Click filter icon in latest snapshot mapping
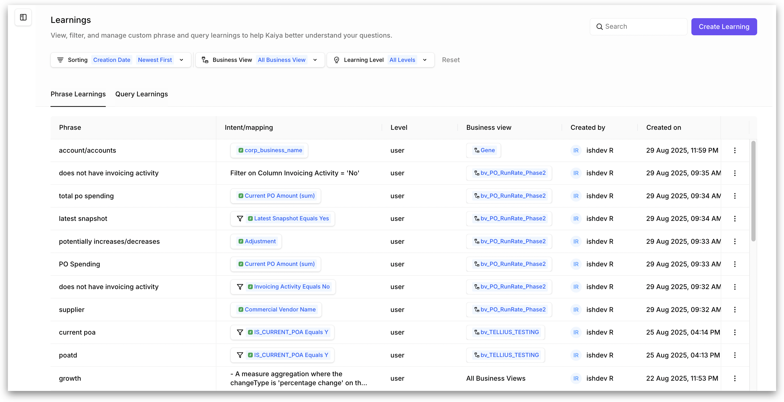The width and height of the screenshot is (784, 402). (240, 219)
